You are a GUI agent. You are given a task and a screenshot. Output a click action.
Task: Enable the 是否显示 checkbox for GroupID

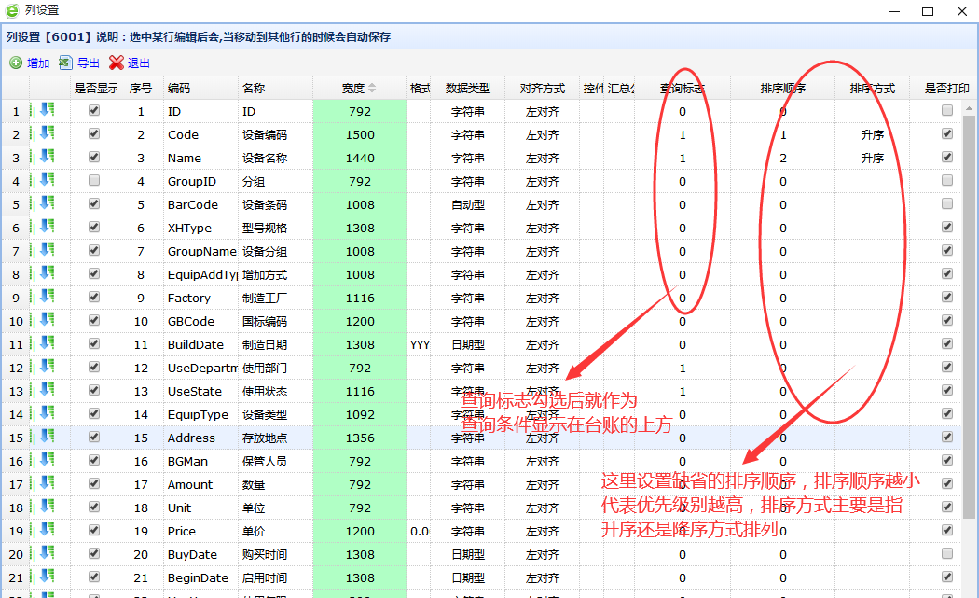93,181
